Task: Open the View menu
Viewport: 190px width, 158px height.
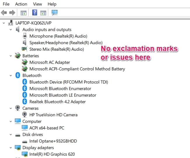Action: 37,4
